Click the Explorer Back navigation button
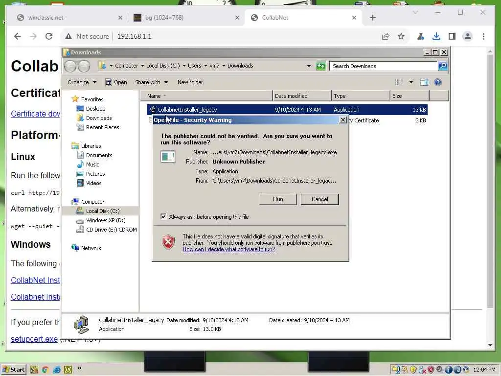The image size is (501, 376). (x=70, y=66)
